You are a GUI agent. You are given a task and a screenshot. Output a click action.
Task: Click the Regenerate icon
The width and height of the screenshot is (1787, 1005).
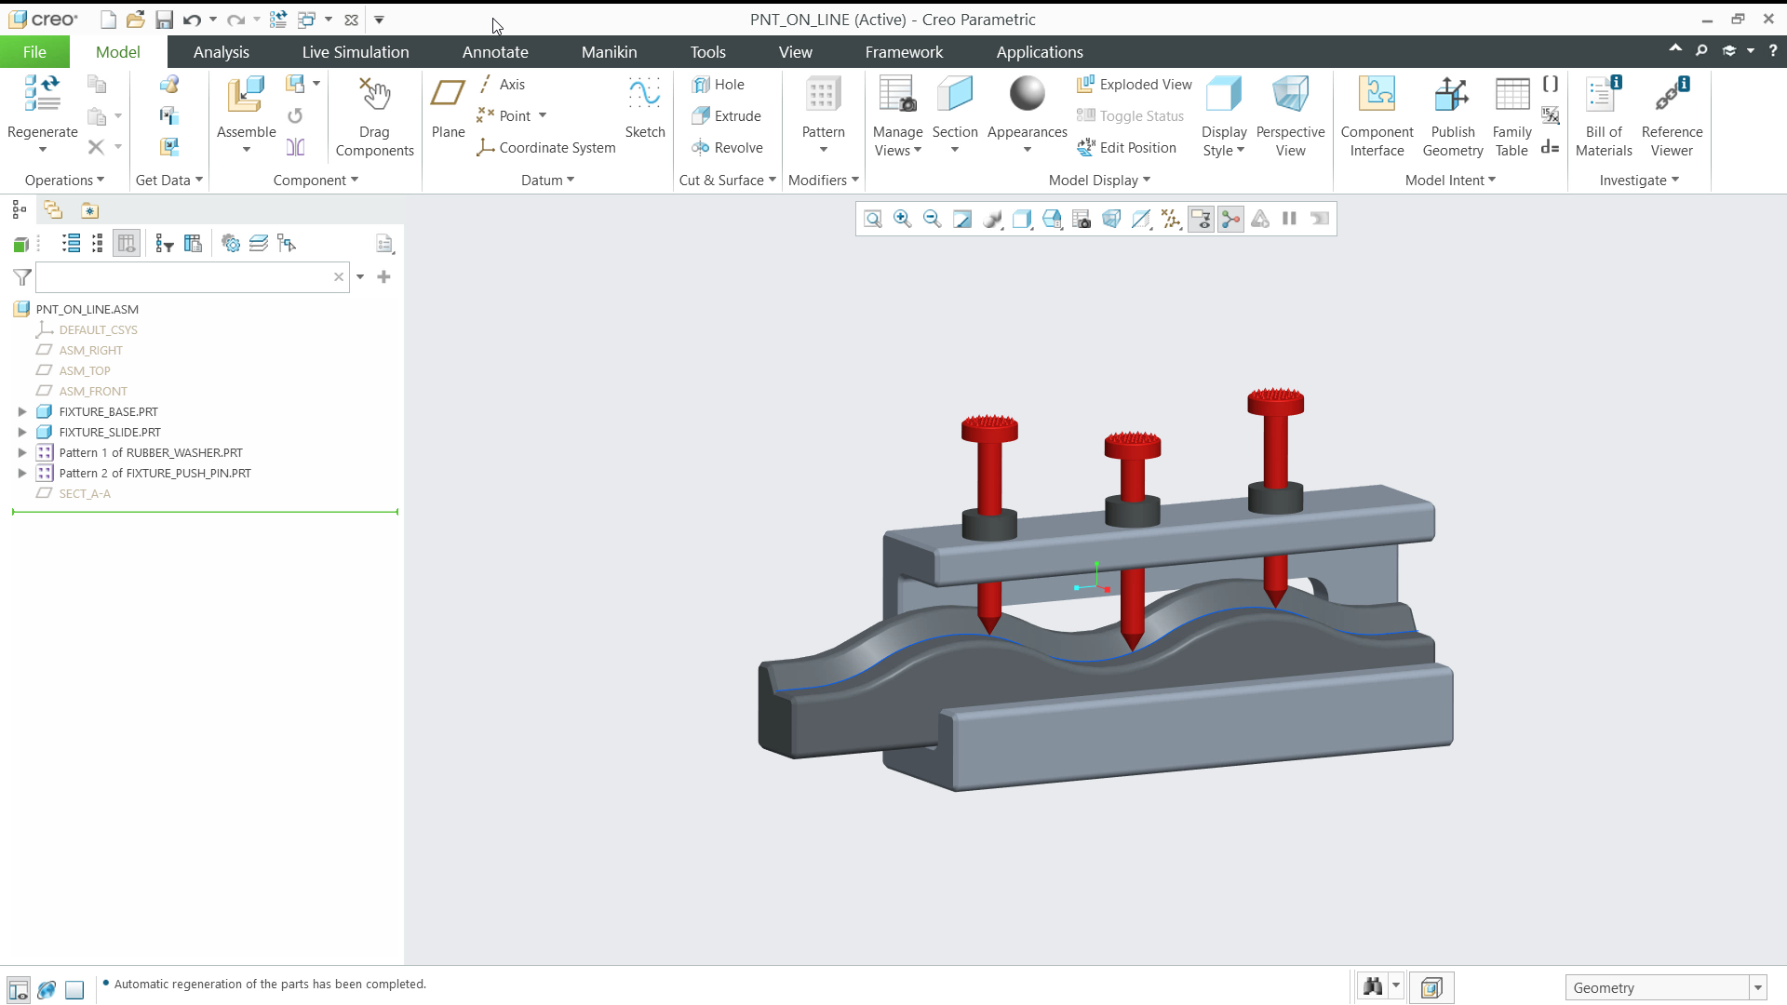[42, 94]
